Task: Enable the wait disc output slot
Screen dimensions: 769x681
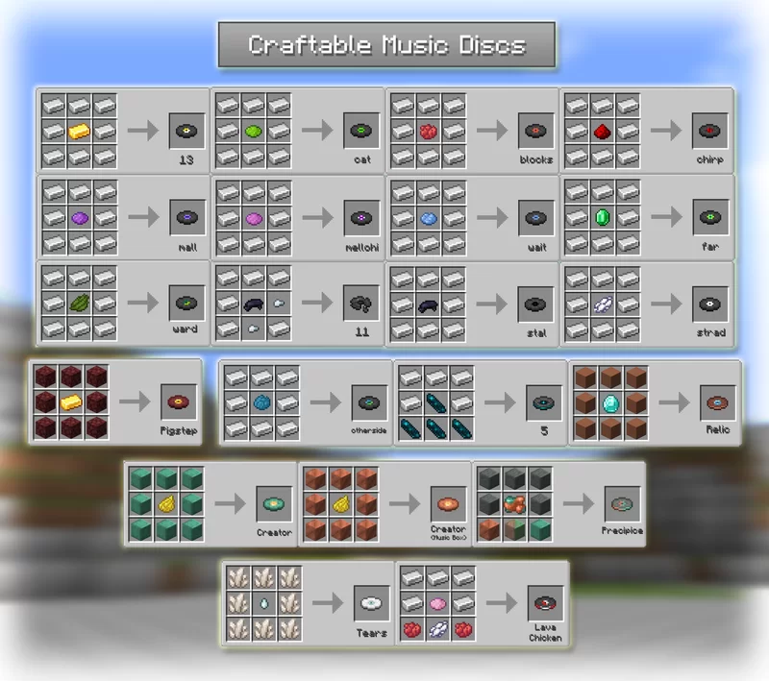Action: pyautogui.click(x=534, y=217)
